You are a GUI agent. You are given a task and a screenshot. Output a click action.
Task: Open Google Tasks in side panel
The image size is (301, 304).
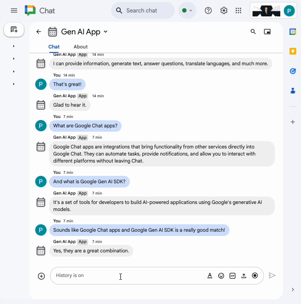point(292,71)
